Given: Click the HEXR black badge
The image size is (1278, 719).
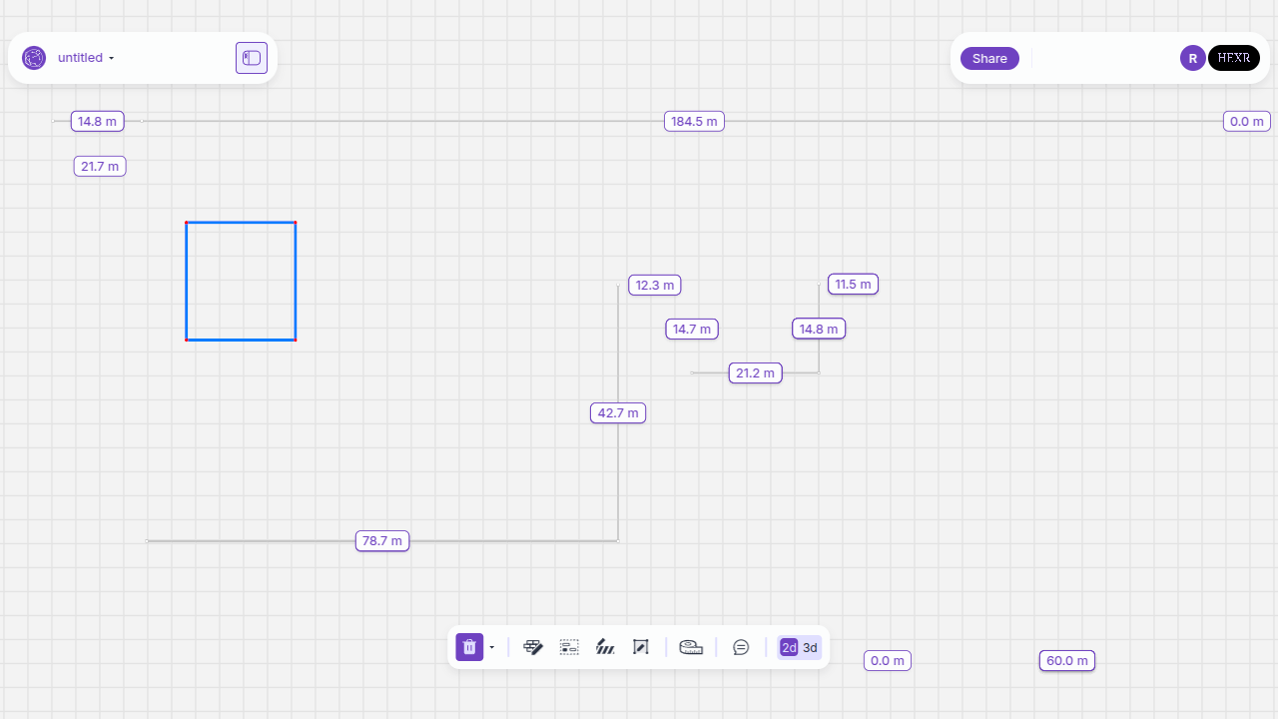Looking at the screenshot, I should [x=1233, y=58].
